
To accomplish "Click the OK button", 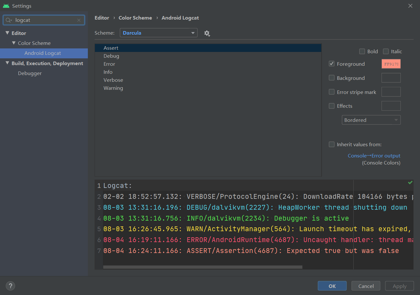I will (x=332, y=286).
